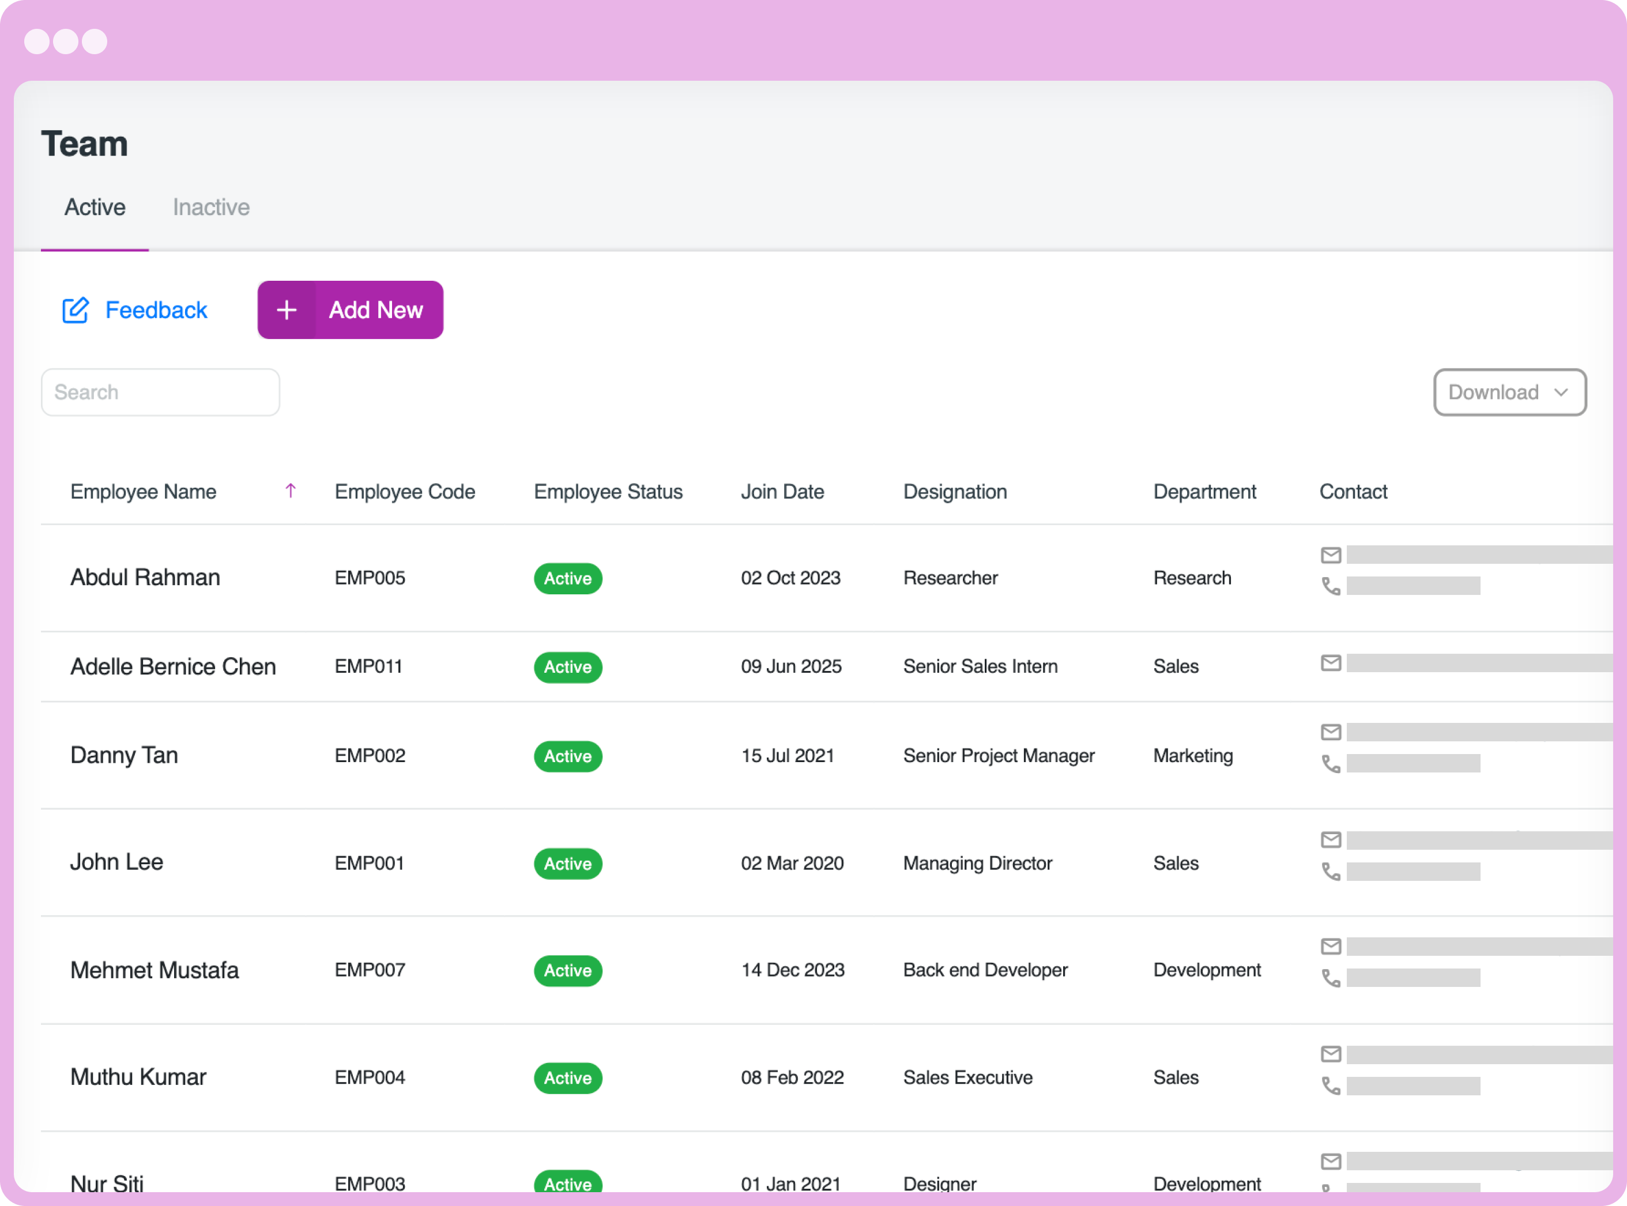Viewport: 1627px width, 1206px height.
Task: Click the email icon for Nur Siti
Action: pyautogui.click(x=1331, y=1160)
